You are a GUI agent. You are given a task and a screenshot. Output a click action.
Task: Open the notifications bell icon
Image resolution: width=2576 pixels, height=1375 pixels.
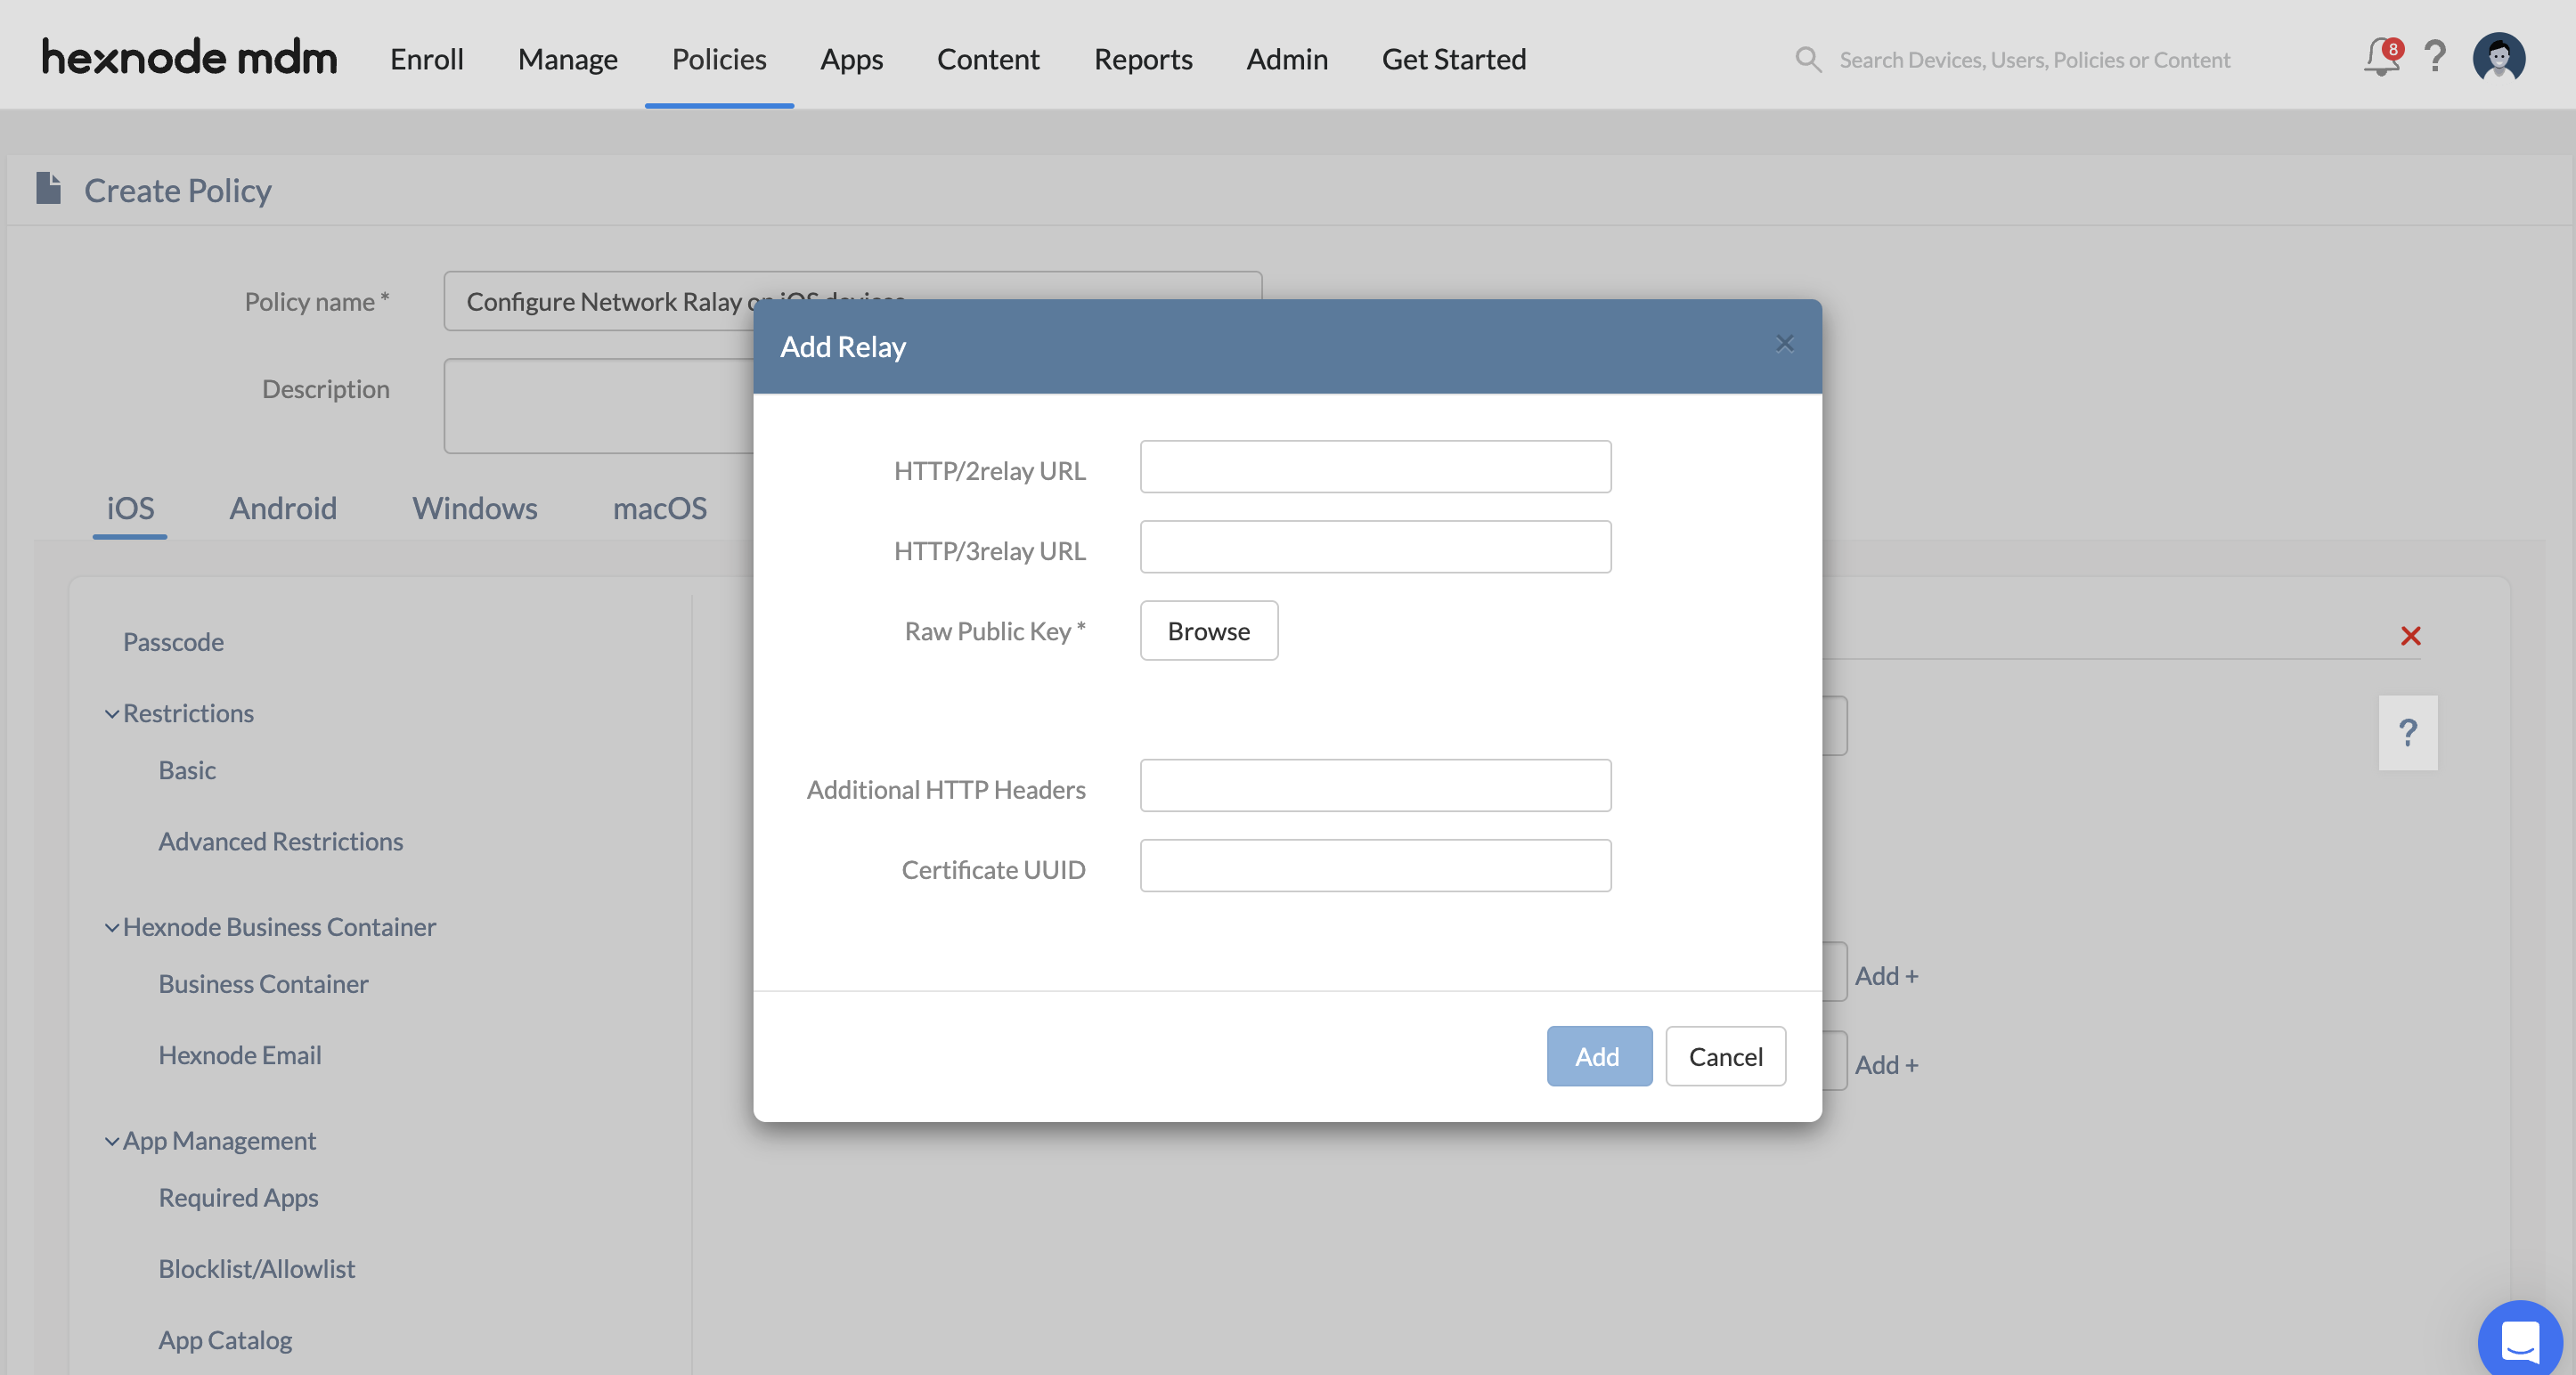click(x=2382, y=57)
